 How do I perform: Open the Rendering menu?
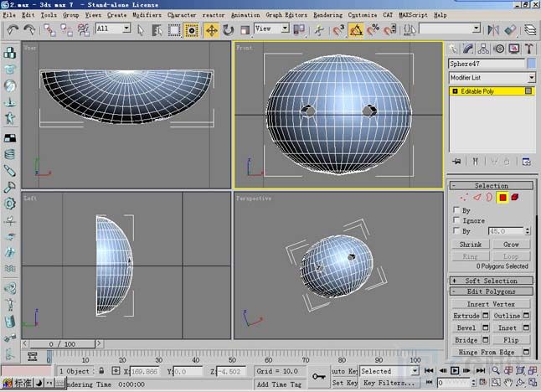pyautogui.click(x=327, y=15)
